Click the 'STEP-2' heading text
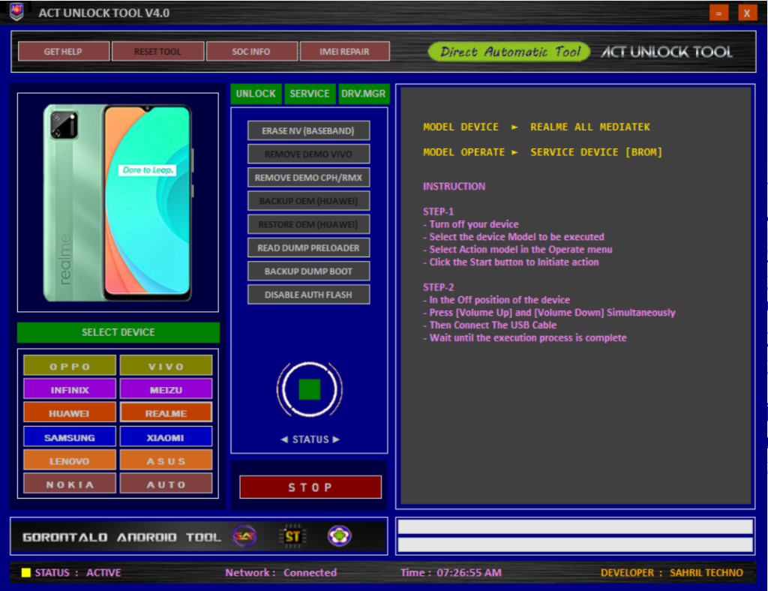 point(438,287)
